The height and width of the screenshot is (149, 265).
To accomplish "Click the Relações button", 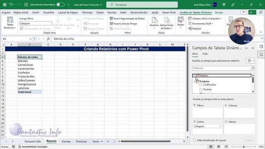I will point(195,29).
